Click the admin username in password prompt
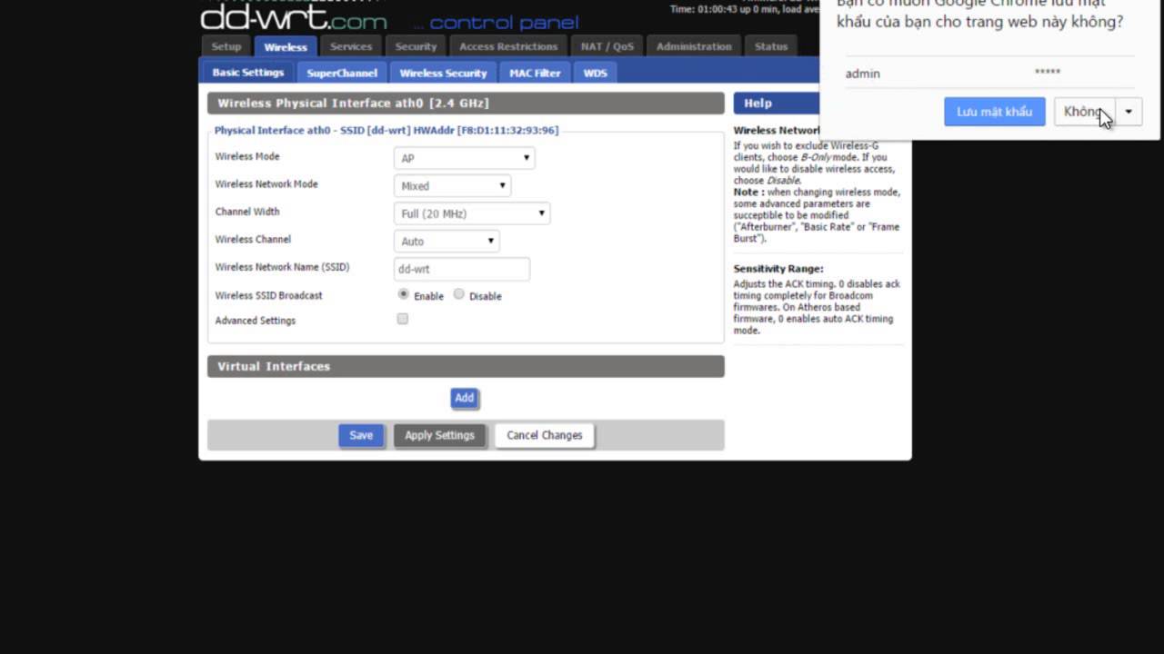Screen dimensions: 1164x654 point(863,74)
